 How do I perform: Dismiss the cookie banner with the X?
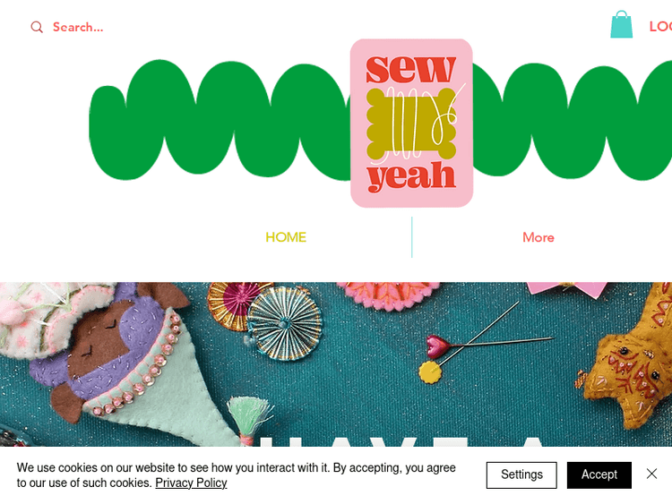pyautogui.click(x=651, y=474)
